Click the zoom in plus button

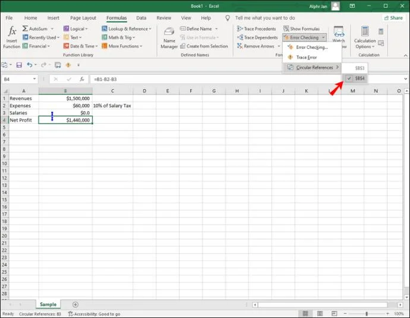(x=387, y=314)
